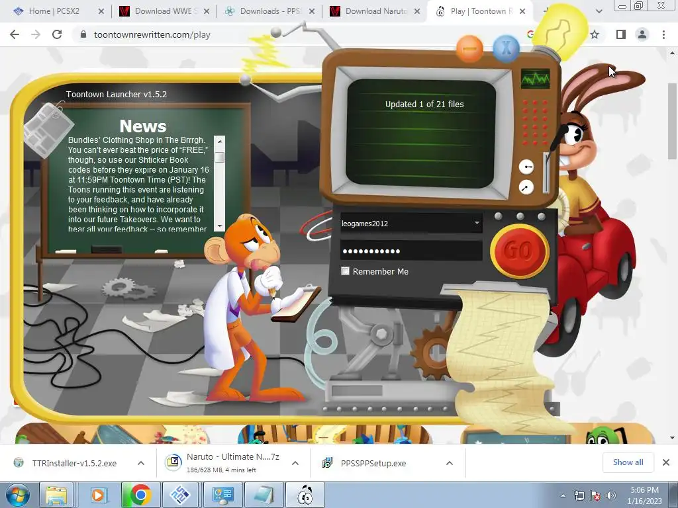Click the page vertical scrollbar thumb
The height and width of the screenshot is (508, 678).
[673, 121]
